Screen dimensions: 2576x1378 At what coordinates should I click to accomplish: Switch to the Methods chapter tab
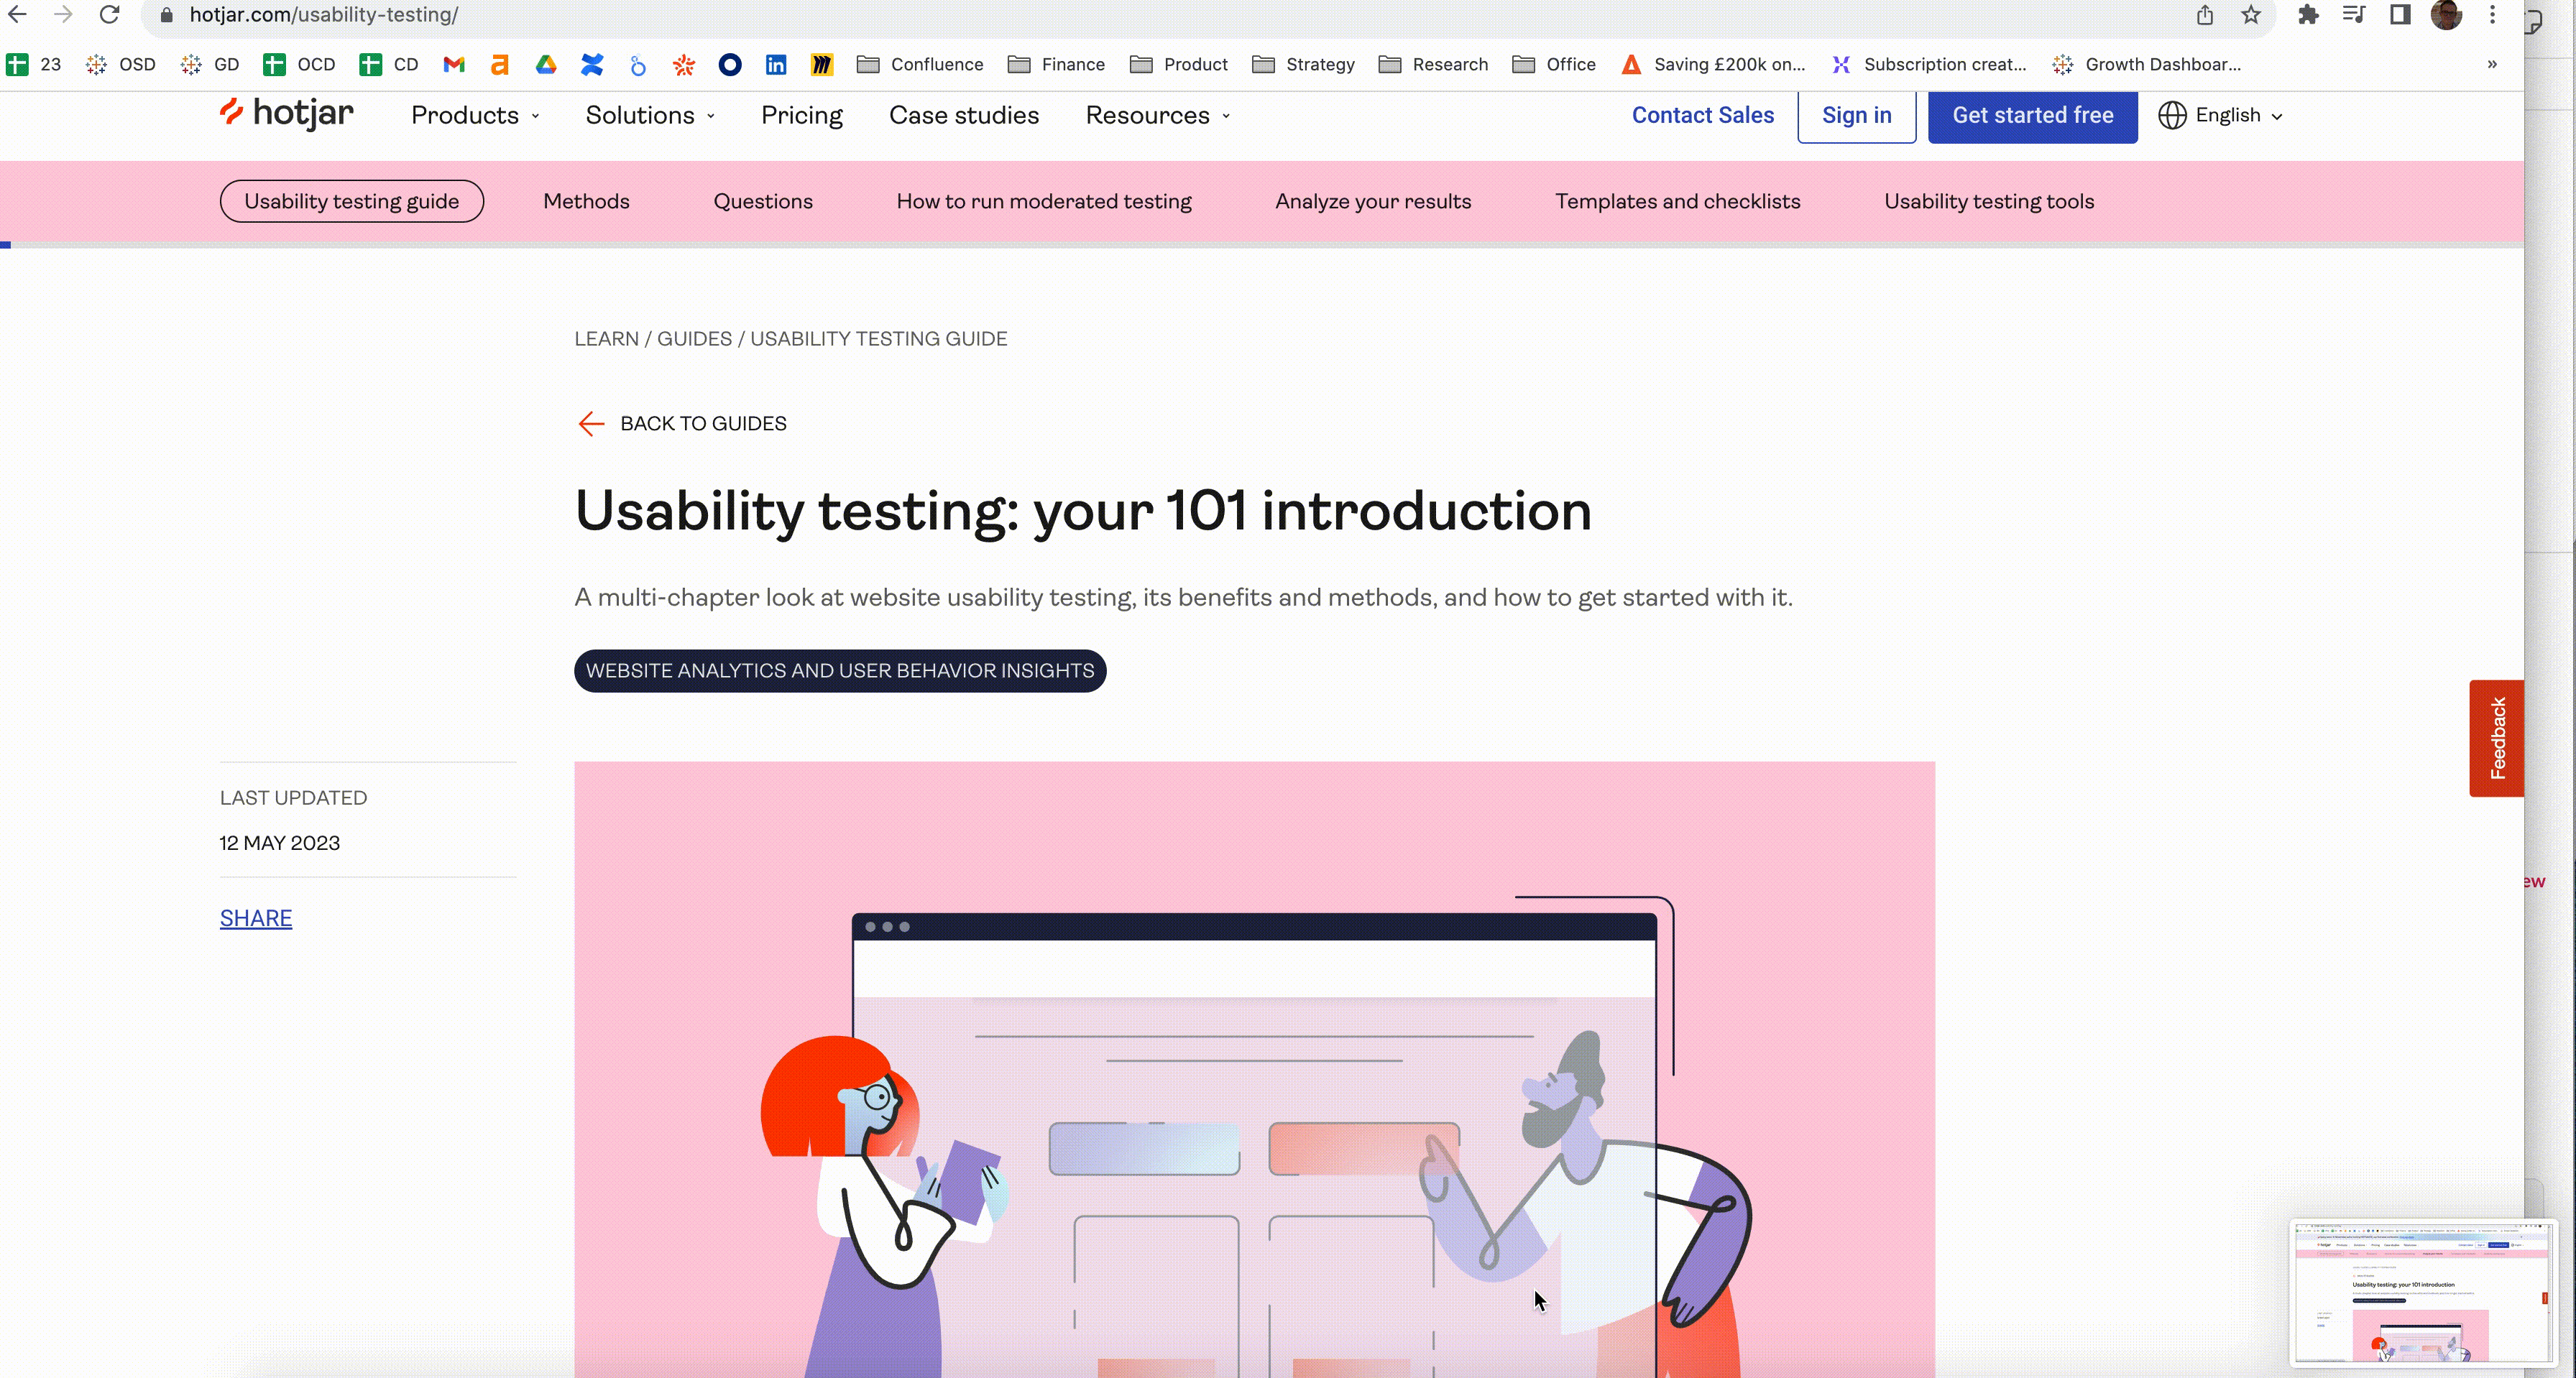point(586,202)
